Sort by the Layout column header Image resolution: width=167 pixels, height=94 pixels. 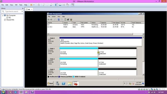67,23
